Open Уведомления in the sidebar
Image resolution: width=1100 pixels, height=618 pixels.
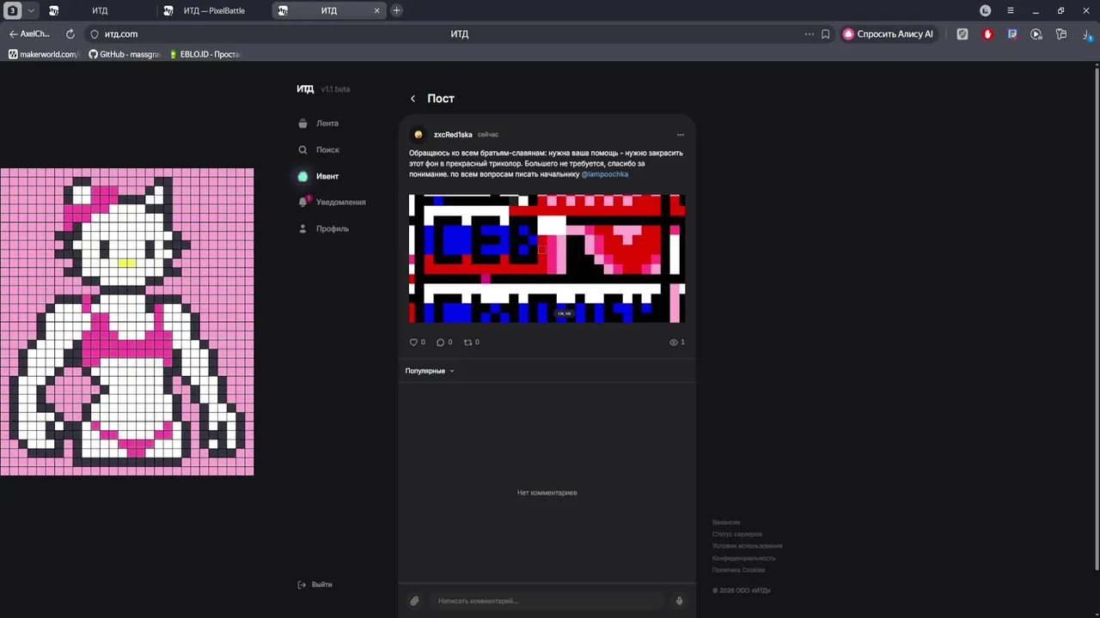tap(332, 202)
